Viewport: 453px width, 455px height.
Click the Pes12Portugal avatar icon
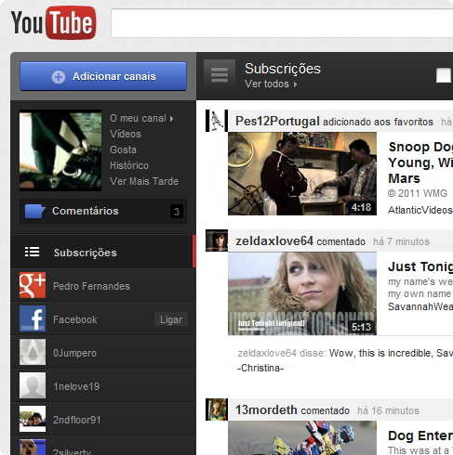click(217, 121)
